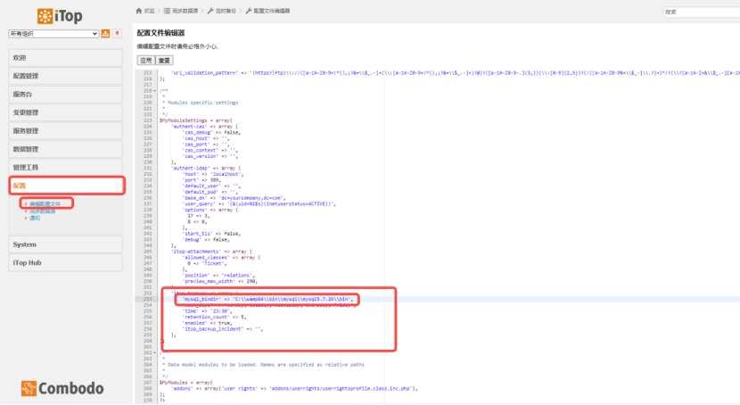
Task: Click the 'addons' => array code line
Action: pos(295,388)
